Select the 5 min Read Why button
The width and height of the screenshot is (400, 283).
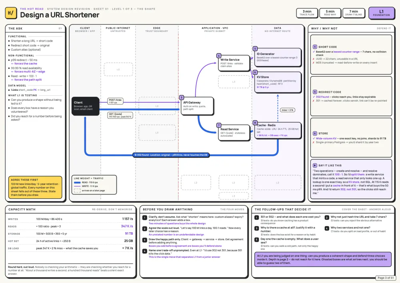[330, 13]
